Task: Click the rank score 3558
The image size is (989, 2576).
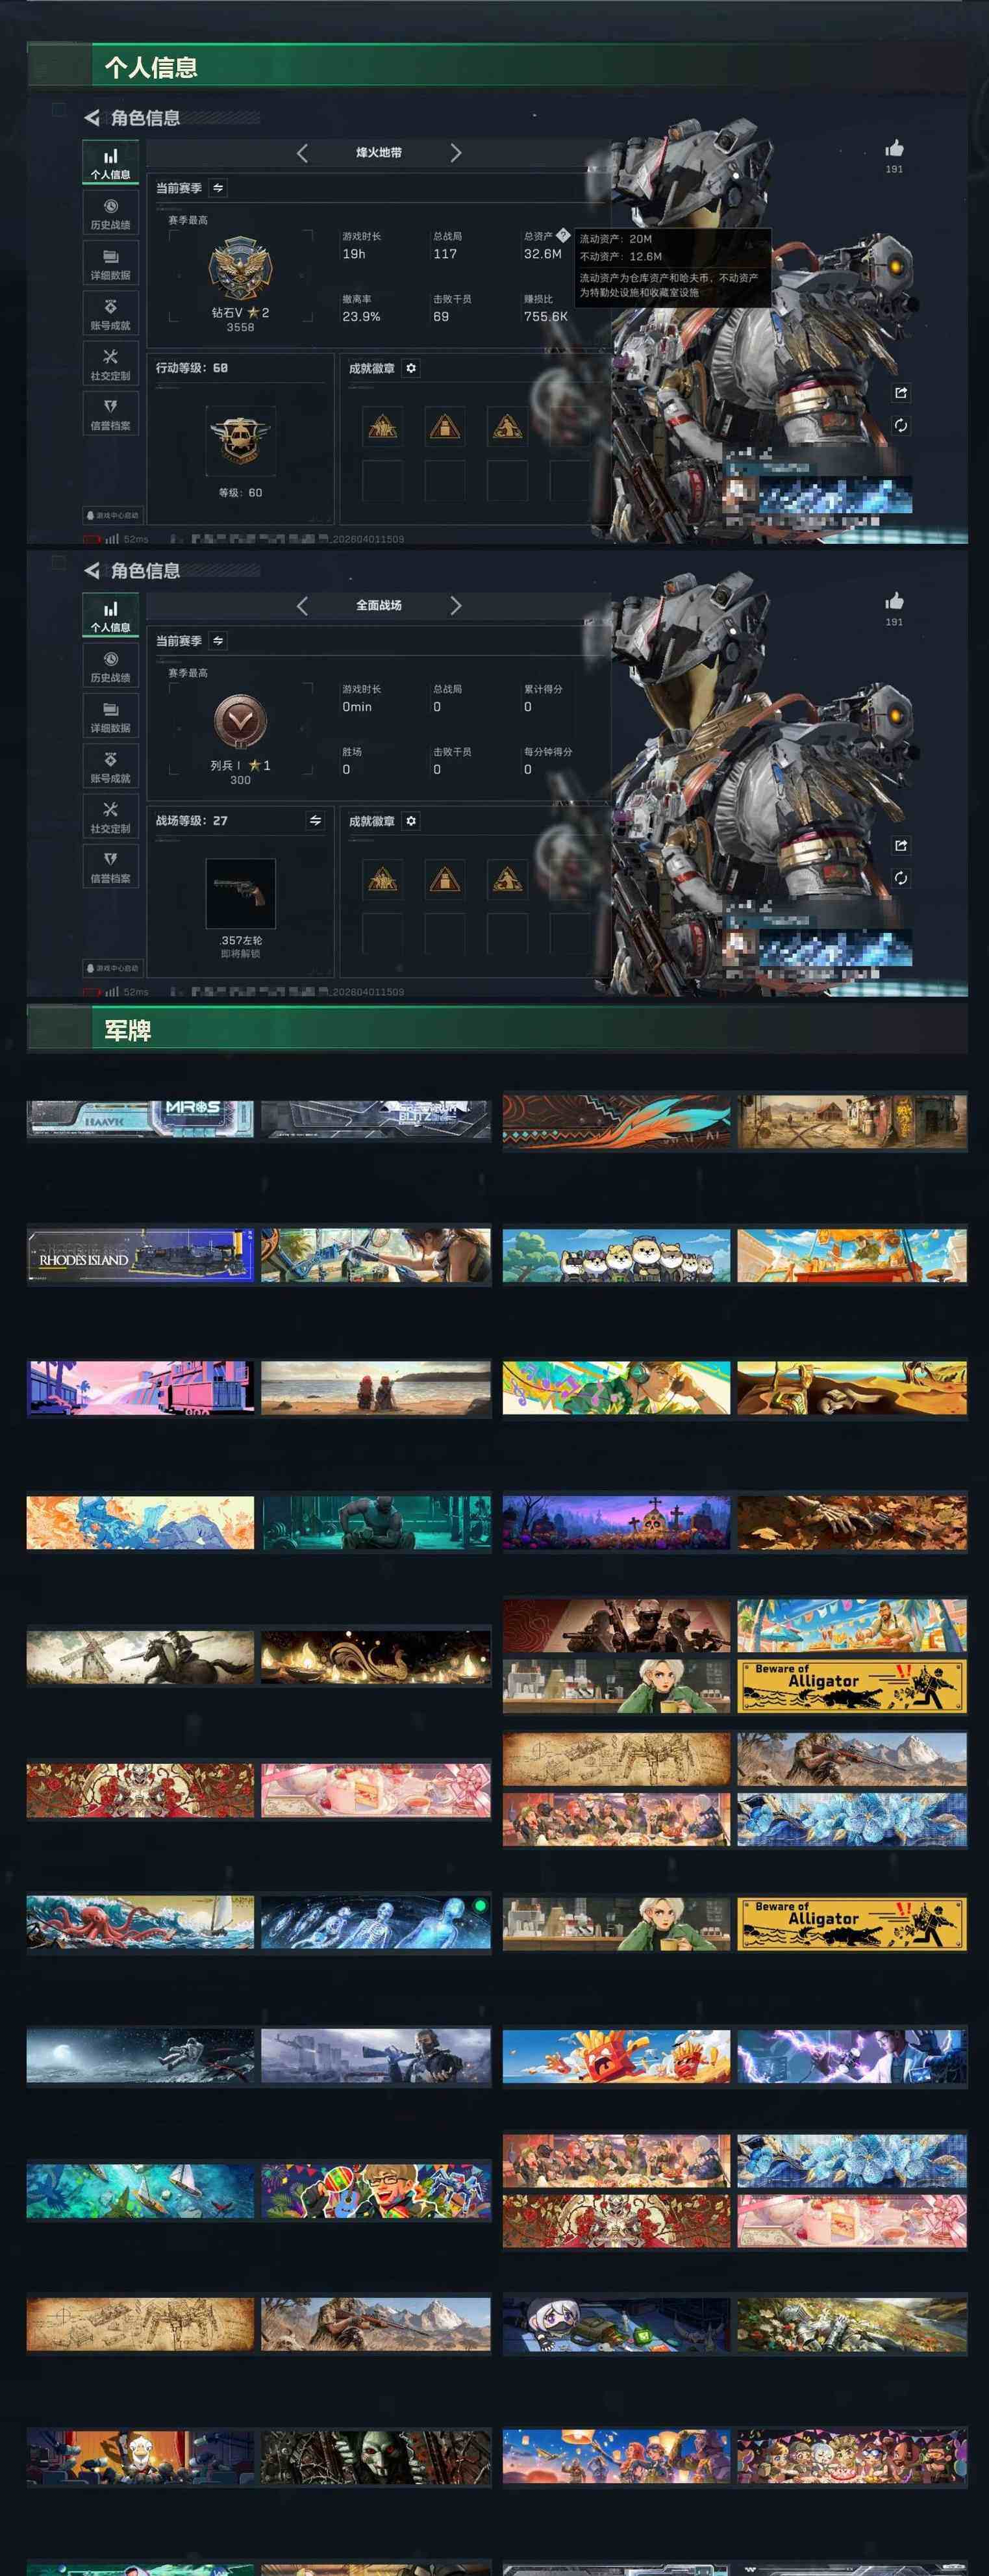Action: pos(240,327)
